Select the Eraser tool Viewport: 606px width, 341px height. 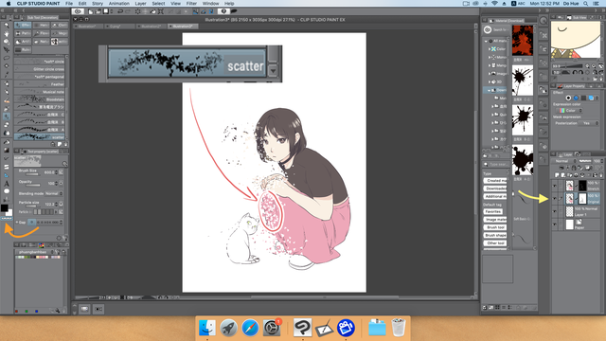(7, 124)
